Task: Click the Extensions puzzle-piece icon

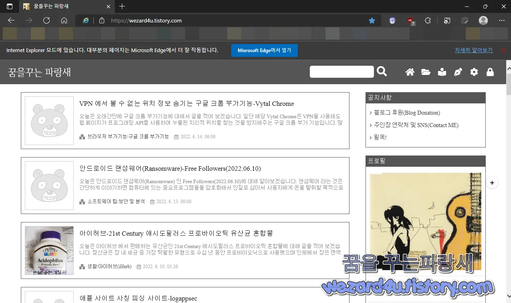Action: pyautogui.click(x=428, y=20)
